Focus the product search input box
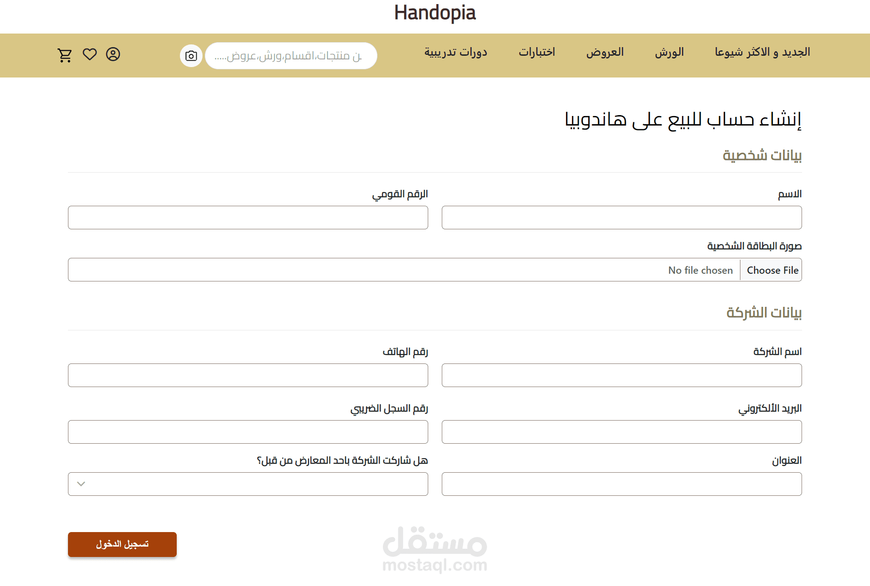The image size is (870, 586). (291, 56)
